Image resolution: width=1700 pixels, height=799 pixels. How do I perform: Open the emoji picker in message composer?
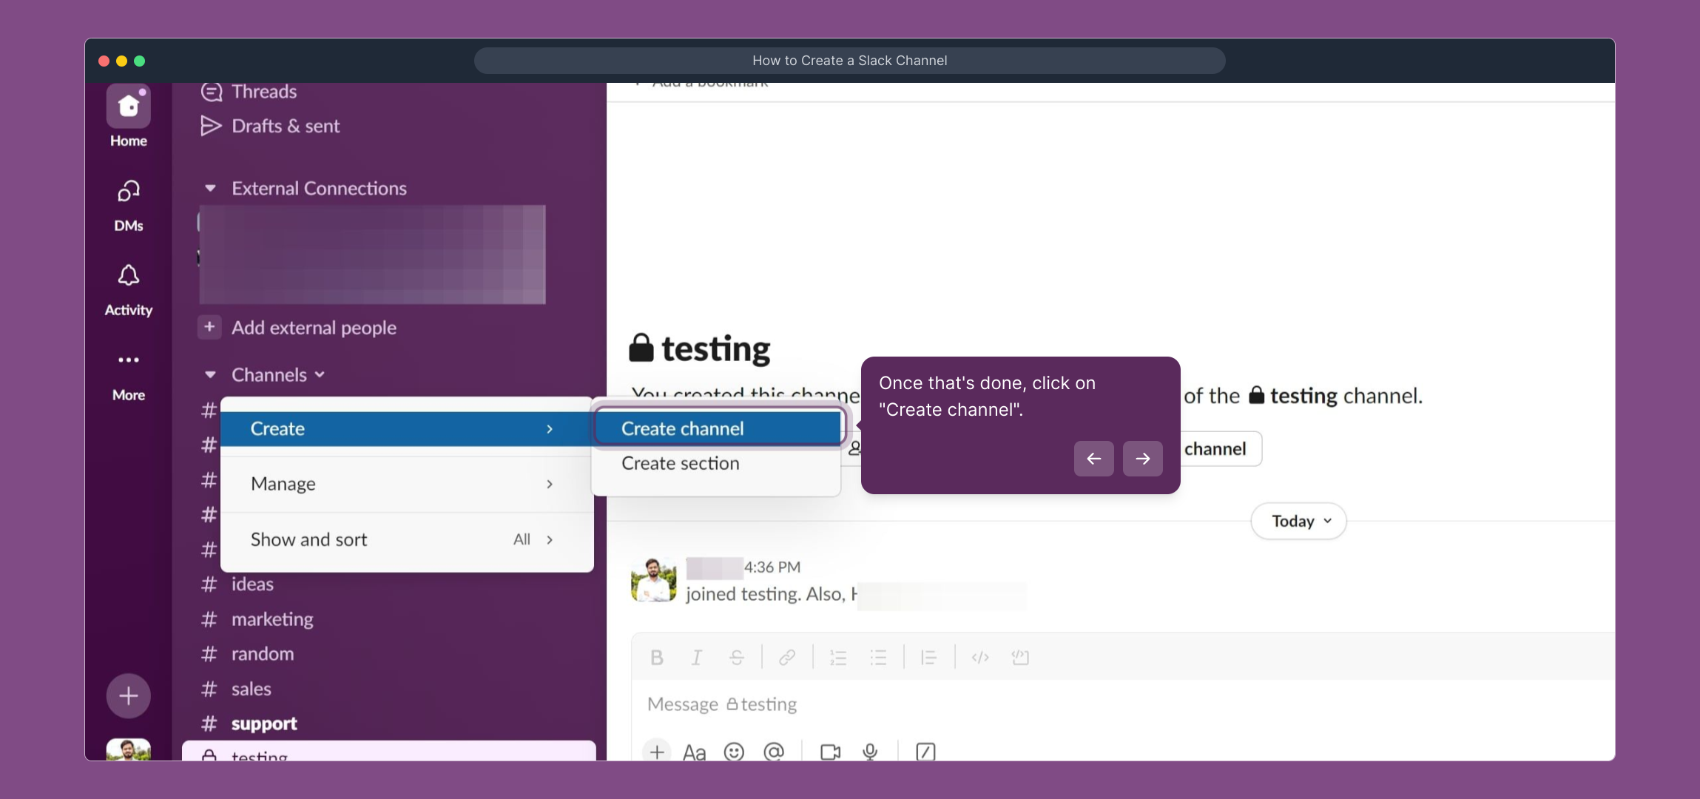coord(734,752)
